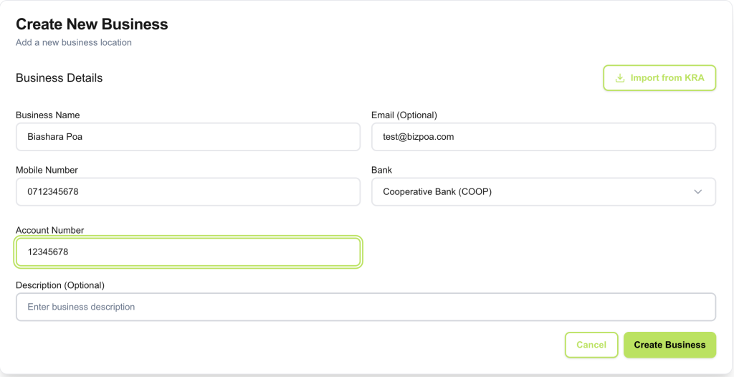Click the Description (Optional) label
Image resolution: width=734 pixels, height=377 pixels.
click(60, 285)
